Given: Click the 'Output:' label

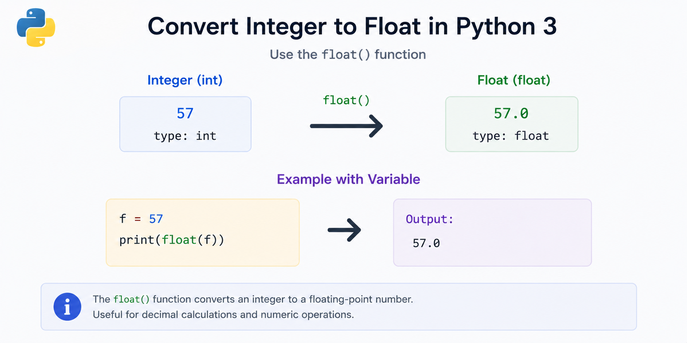Looking at the screenshot, I should (x=429, y=219).
